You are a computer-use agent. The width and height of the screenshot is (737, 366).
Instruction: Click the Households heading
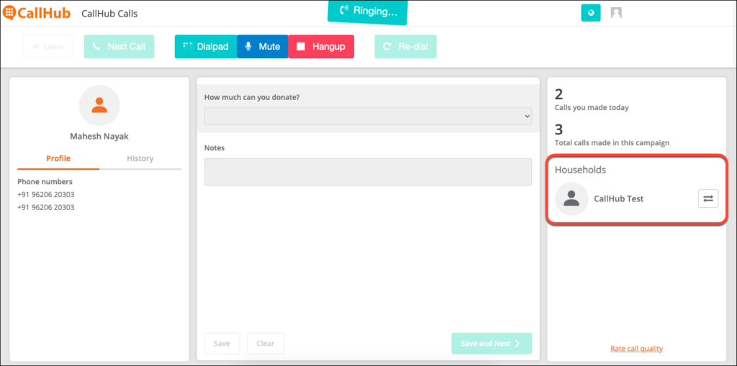click(581, 170)
